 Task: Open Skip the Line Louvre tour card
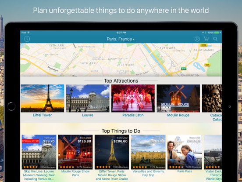pos(39,158)
